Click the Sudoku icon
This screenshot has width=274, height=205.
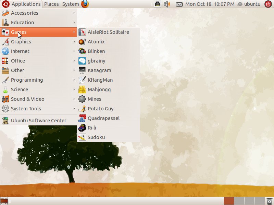82,137
